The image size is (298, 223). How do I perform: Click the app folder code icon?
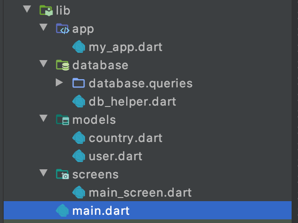coord(62,29)
